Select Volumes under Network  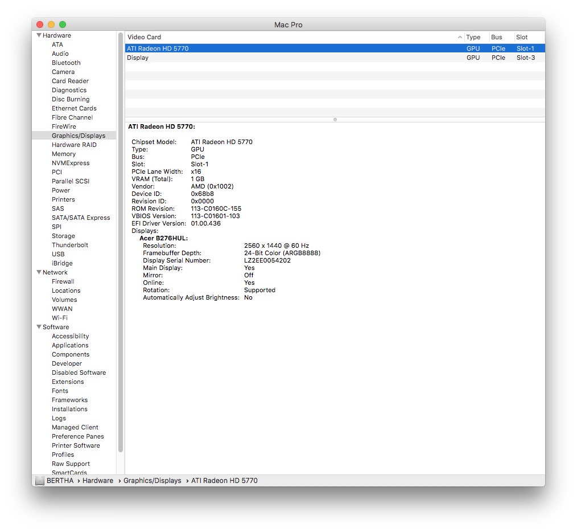pos(64,300)
